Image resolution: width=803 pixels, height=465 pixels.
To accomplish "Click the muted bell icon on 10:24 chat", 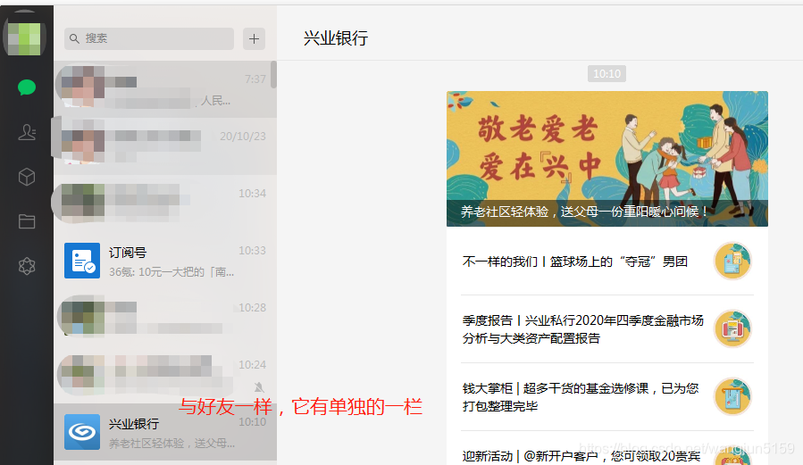I will click(259, 387).
